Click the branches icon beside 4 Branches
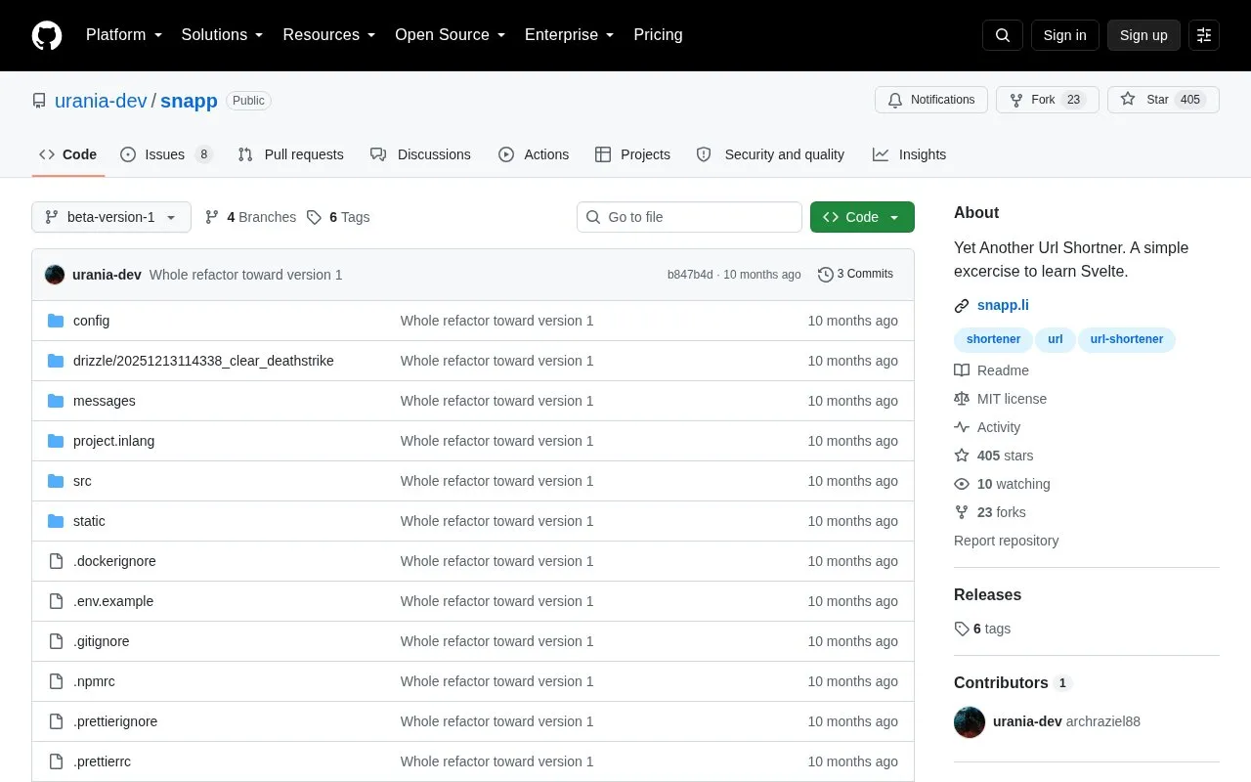 point(212,217)
